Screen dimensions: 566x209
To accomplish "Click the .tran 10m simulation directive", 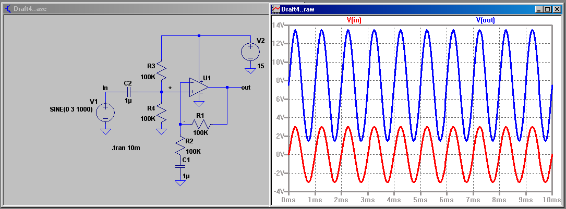I will tap(126, 148).
